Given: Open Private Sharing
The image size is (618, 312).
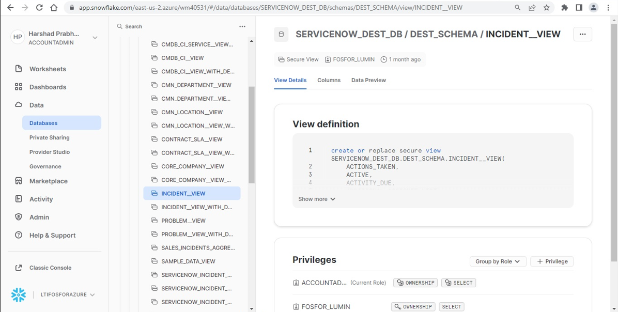Looking at the screenshot, I should coord(49,137).
